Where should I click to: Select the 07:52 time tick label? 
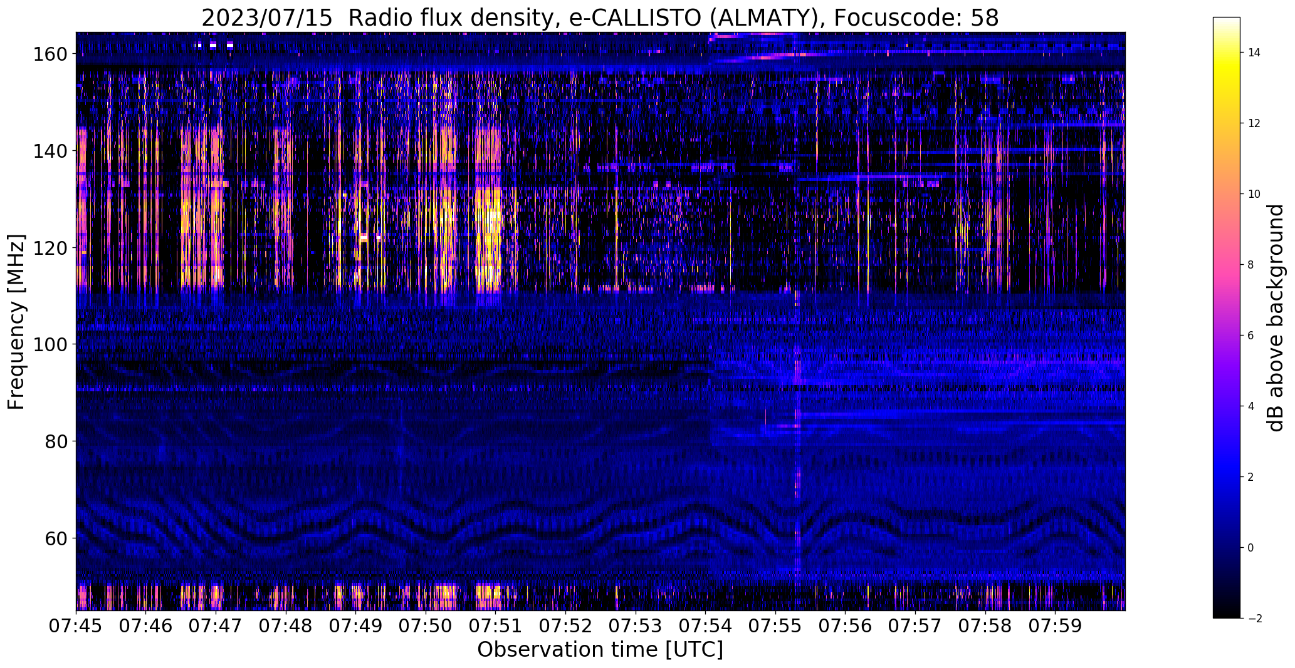click(x=565, y=626)
